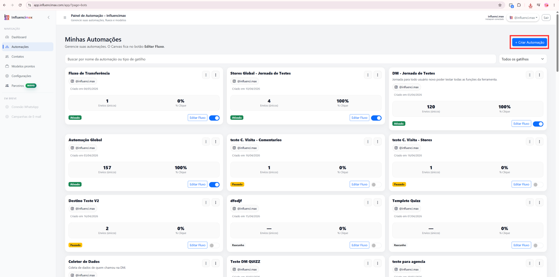Screen dimensions: 559x277
Task: Turn off Stores Global - Jornada de Testes toggle
Action: [376, 118]
